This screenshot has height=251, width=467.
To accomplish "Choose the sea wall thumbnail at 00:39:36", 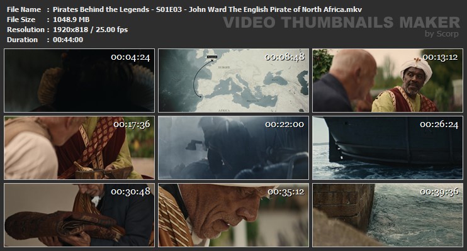I will click(x=388, y=215).
